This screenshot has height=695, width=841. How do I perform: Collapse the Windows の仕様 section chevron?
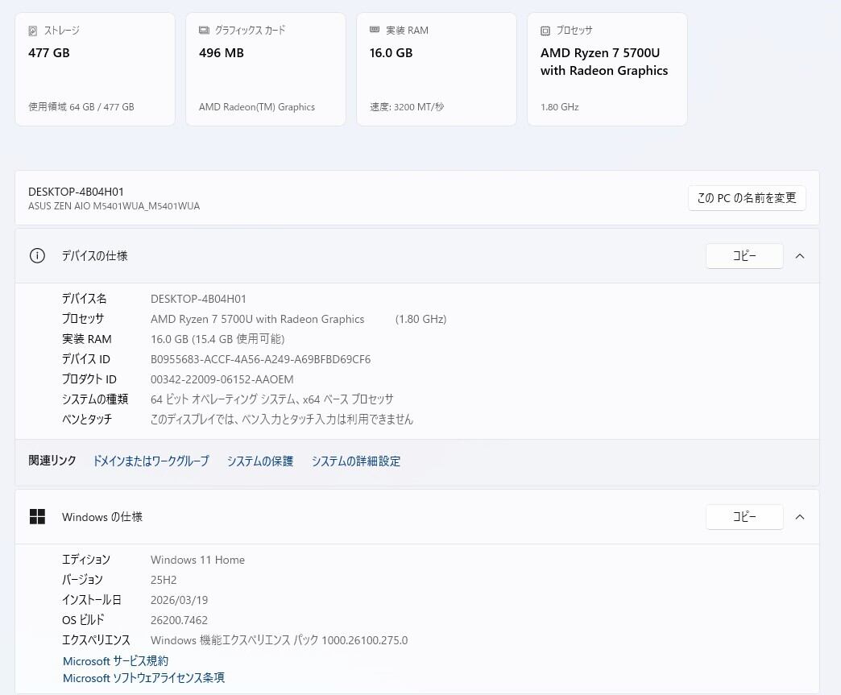click(800, 517)
